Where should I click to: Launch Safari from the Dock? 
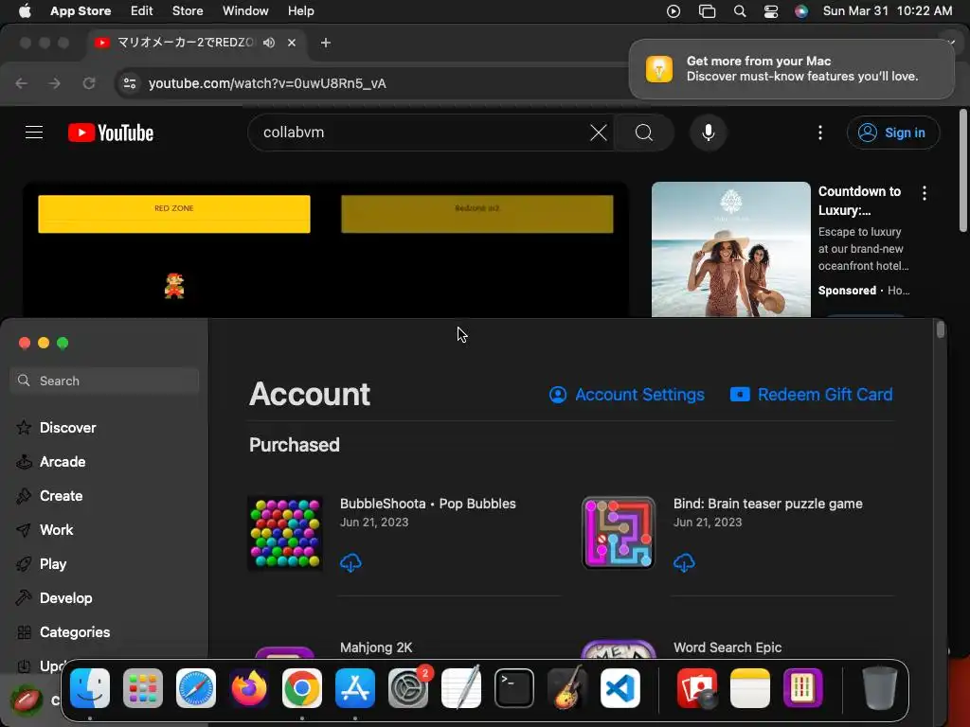tap(196, 688)
